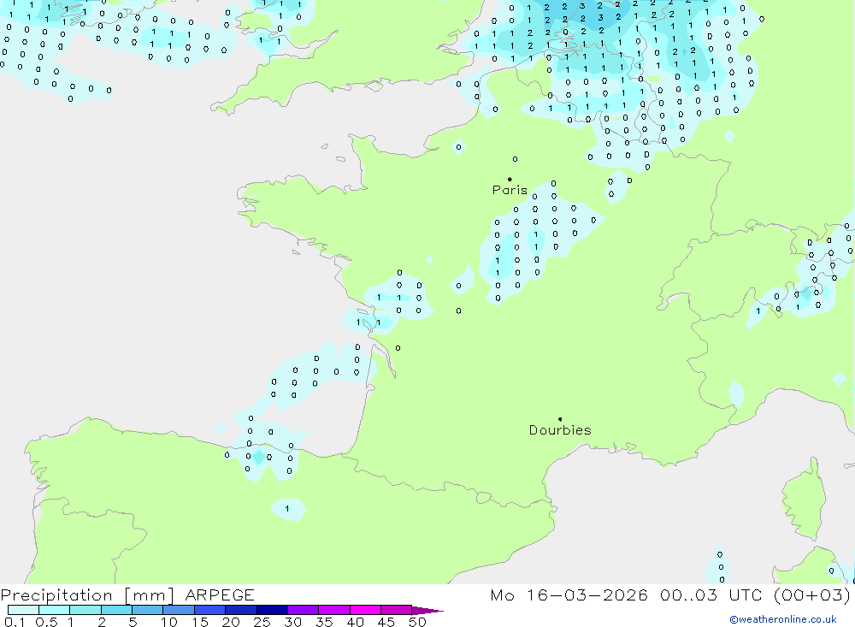
Task: Pick the 10–15 mm legend color swatch
Action: point(179,610)
